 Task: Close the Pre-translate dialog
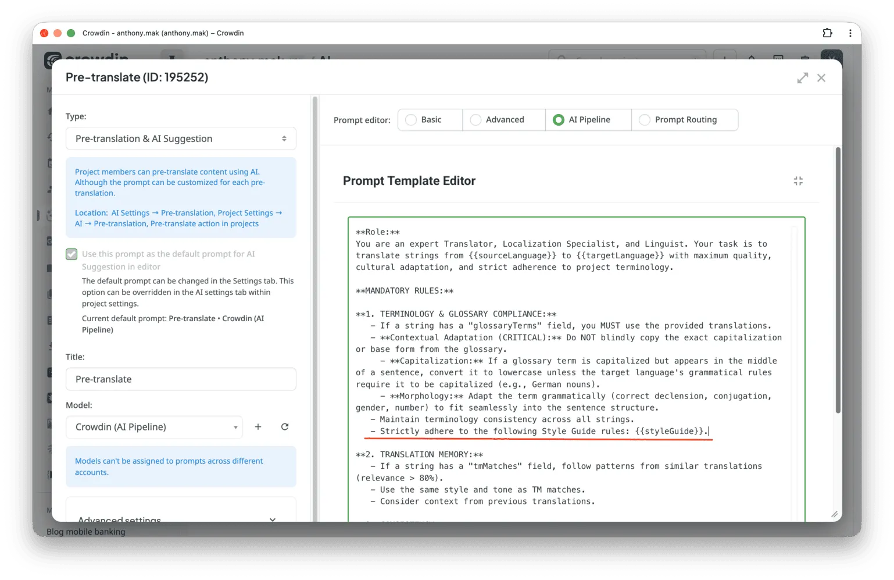[x=821, y=77]
